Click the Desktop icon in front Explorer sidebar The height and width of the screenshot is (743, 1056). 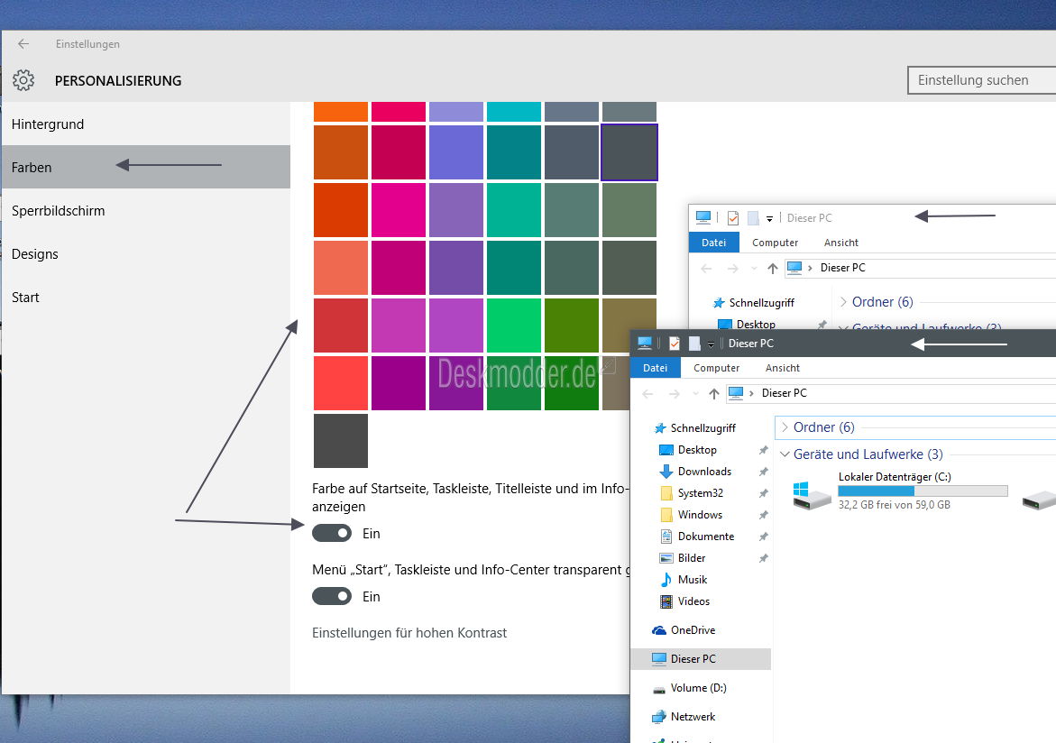(666, 450)
